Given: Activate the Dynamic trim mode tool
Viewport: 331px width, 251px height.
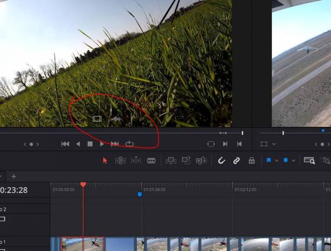Looking at the screenshot, I should [x=136, y=161].
